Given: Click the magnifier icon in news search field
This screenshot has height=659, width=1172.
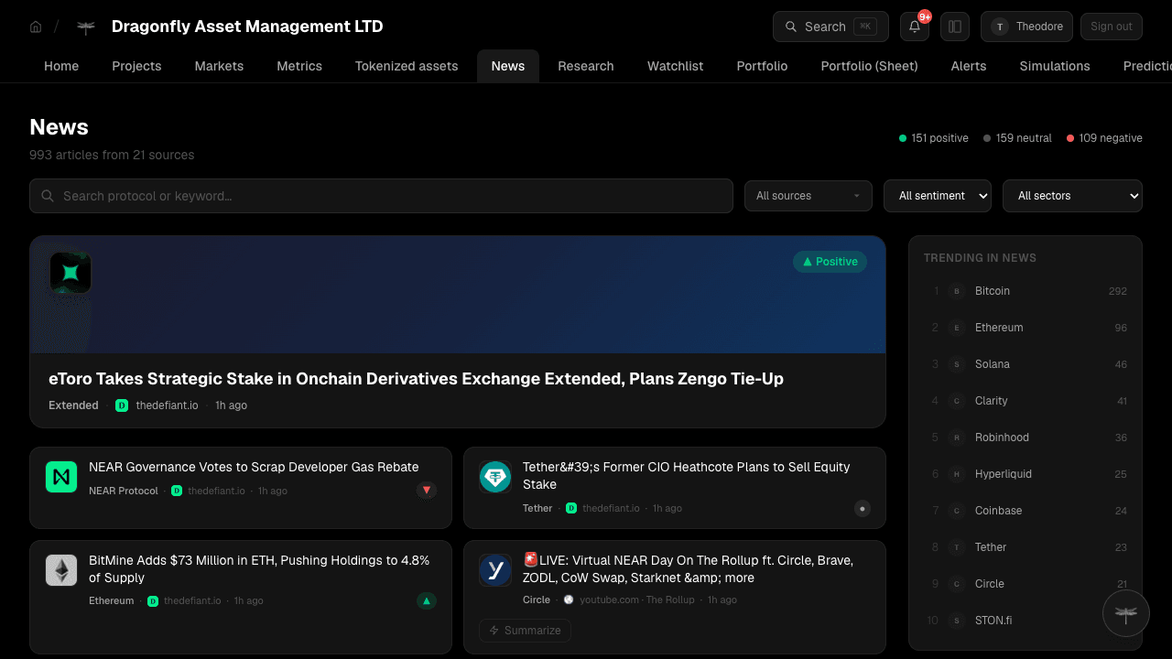Looking at the screenshot, I should pos(48,196).
